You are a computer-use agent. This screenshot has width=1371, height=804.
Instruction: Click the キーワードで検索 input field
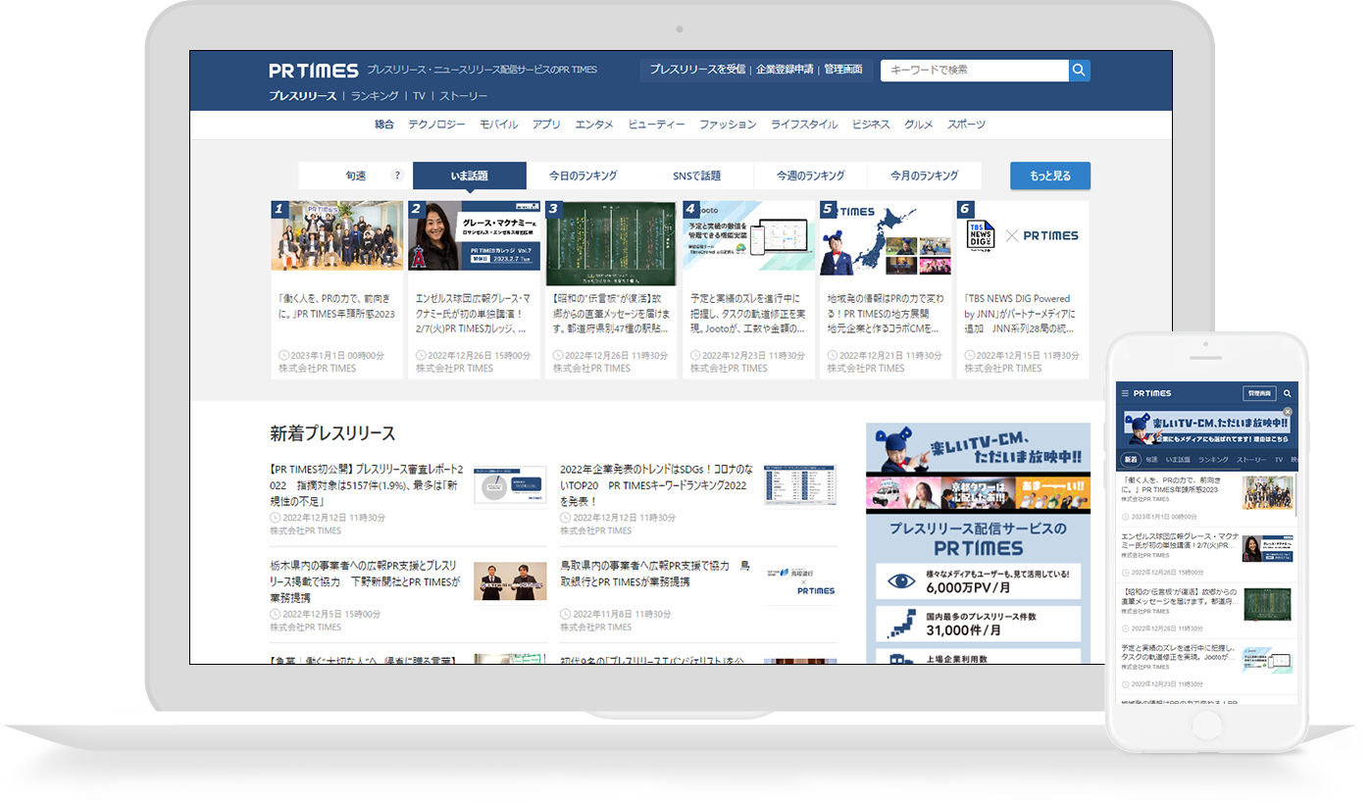pyautogui.click(x=974, y=71)
